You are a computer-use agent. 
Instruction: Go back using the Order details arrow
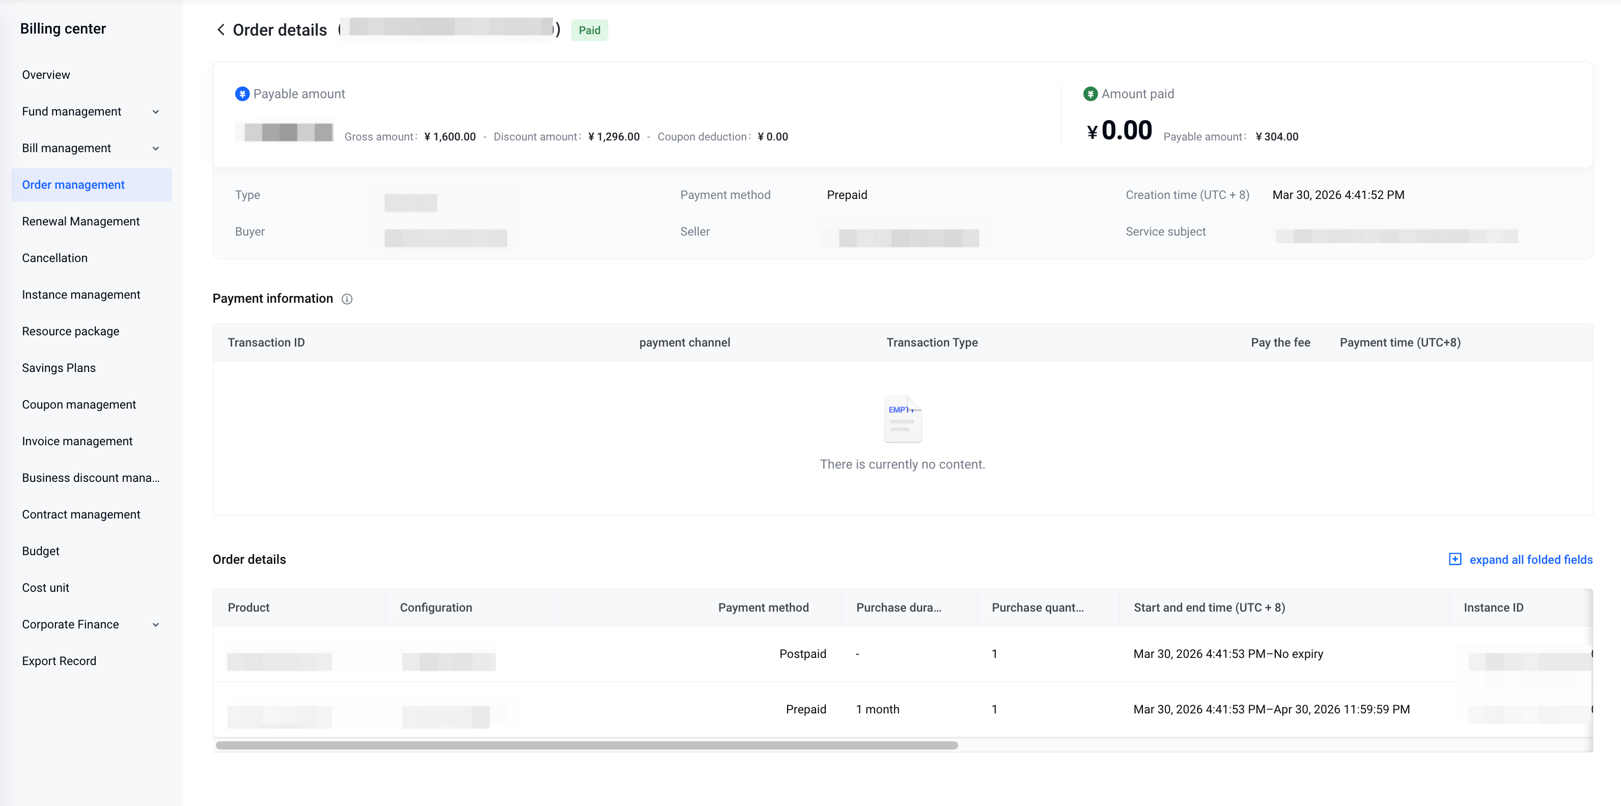tap(221, 30)
